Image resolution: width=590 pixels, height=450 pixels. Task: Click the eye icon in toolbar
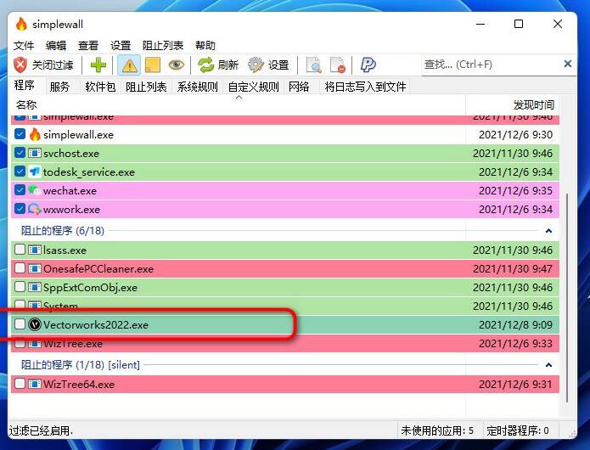point(176,65)
